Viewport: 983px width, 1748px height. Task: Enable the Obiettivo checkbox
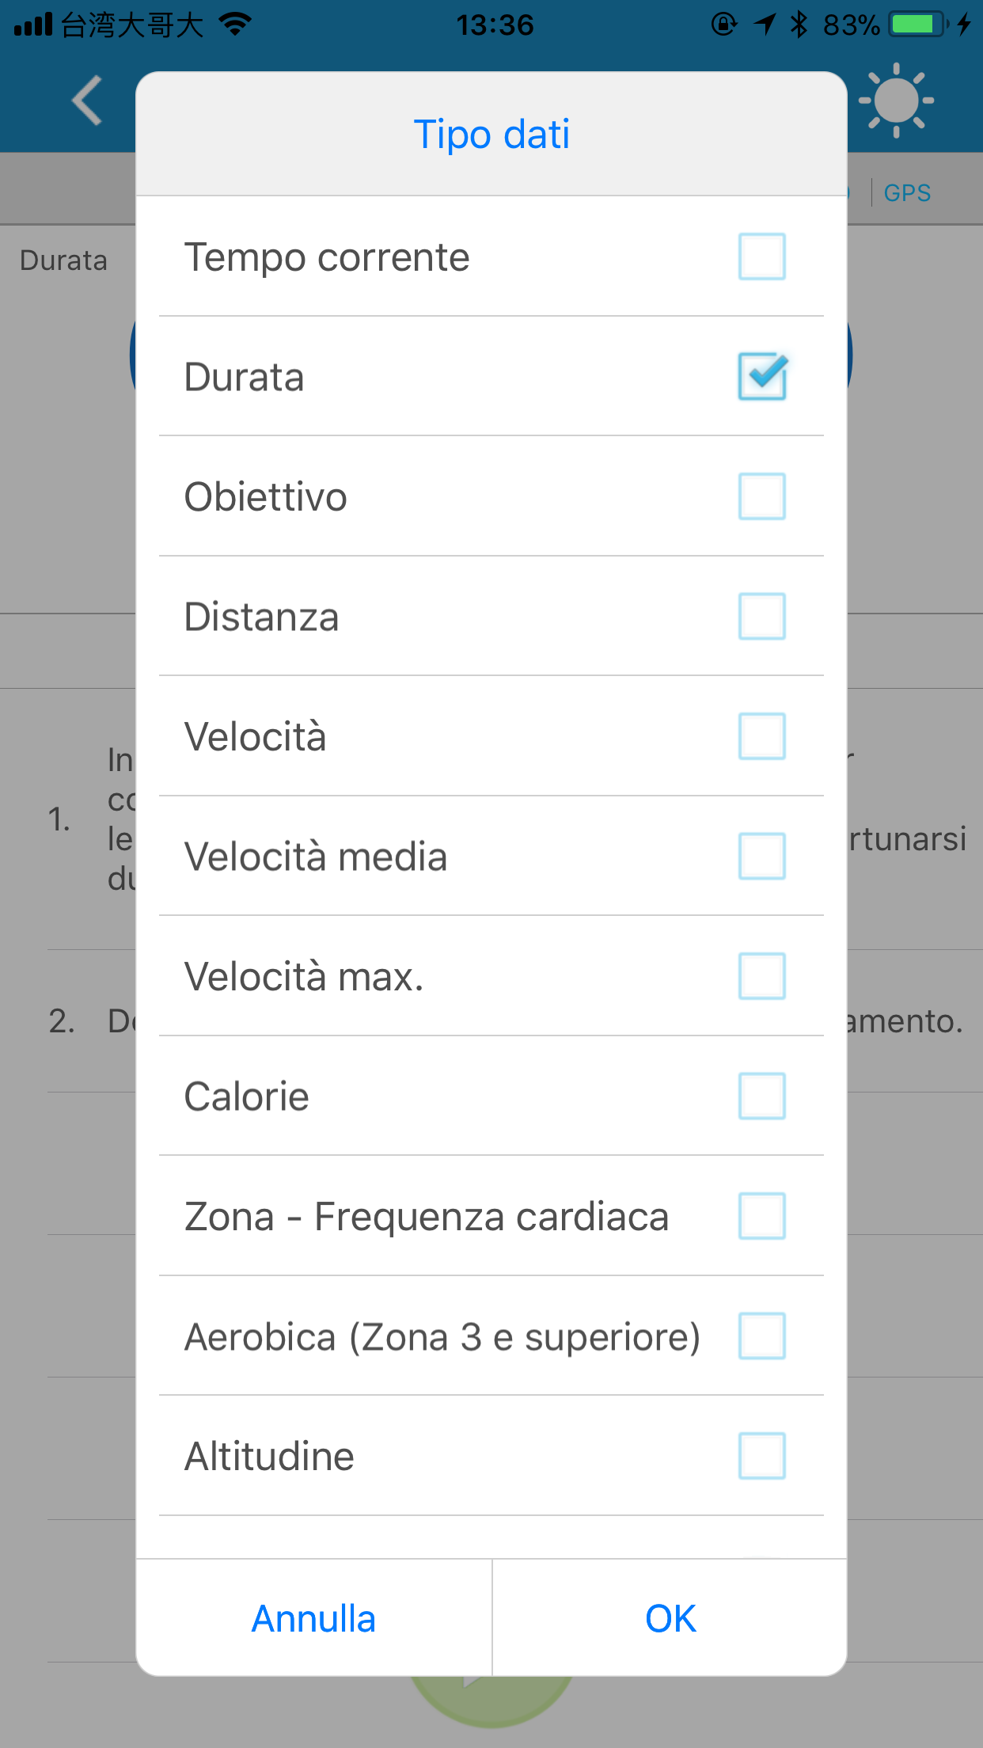tap(761, 496)
